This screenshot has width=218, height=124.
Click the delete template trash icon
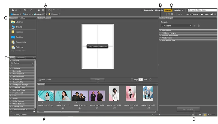[x=199, y=26]
